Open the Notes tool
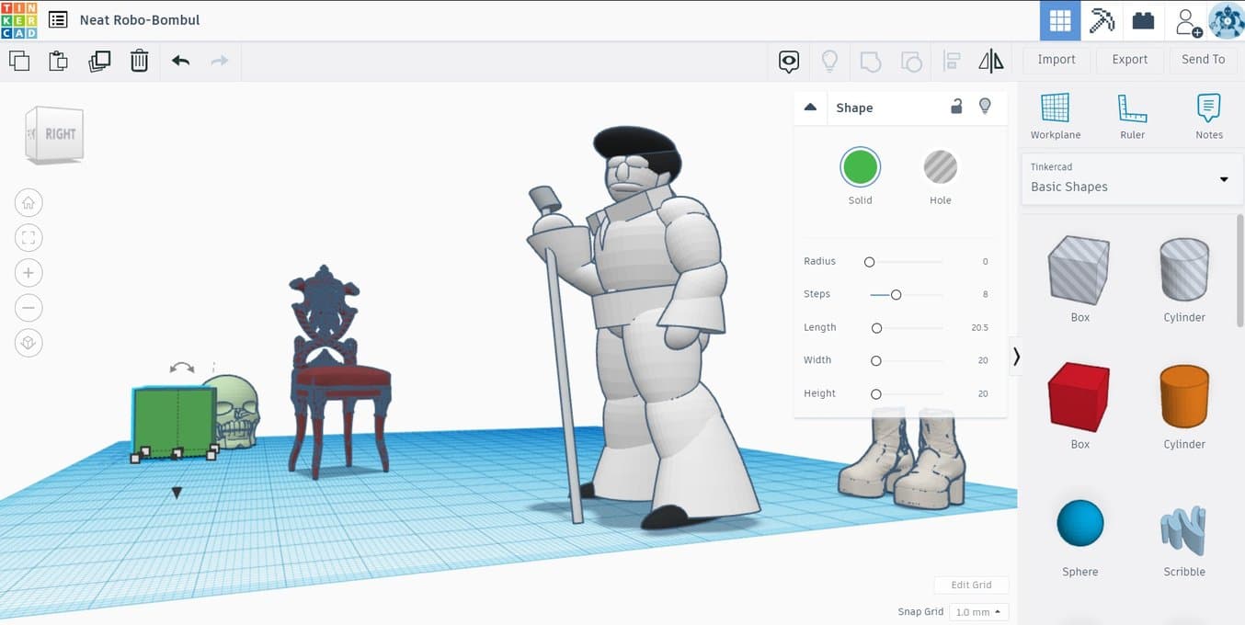 tap(1208, 116)
